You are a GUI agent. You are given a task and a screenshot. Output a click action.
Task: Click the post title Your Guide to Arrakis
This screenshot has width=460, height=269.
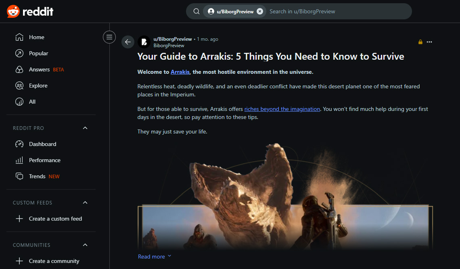271,56
